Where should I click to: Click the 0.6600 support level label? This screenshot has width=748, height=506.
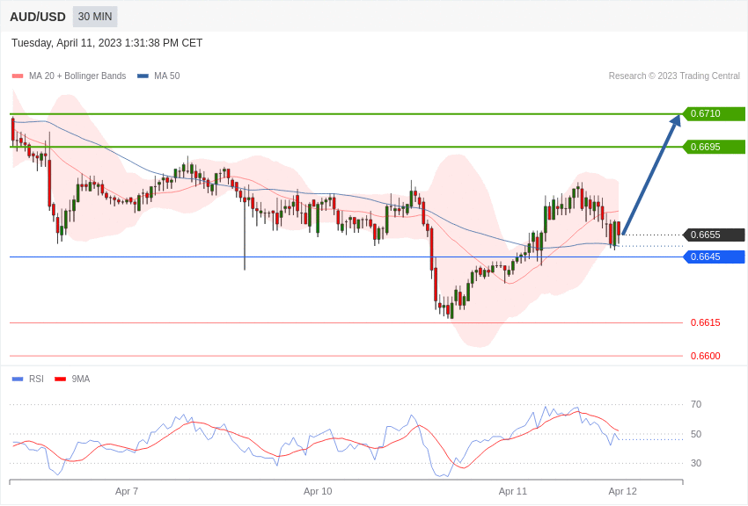click(x=706, y=356)
